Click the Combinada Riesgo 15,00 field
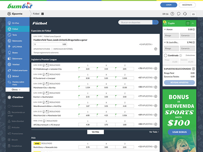 pos(171,61)
